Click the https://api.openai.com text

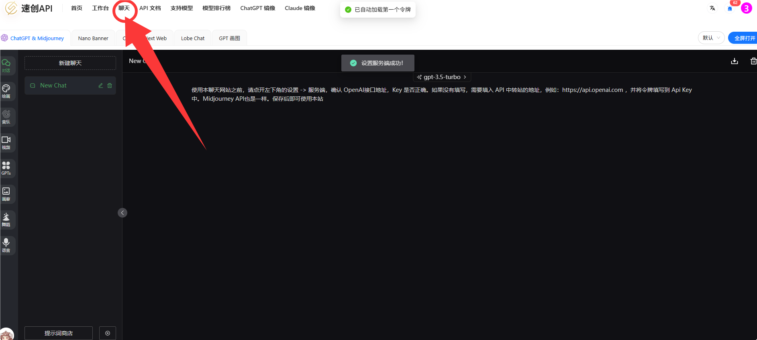[592, 90]
